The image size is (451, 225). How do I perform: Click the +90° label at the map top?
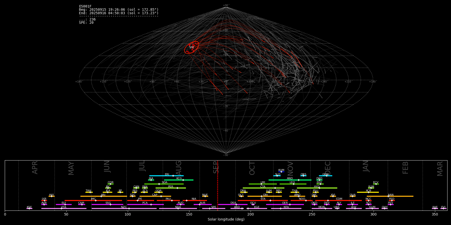click(226, 5)
